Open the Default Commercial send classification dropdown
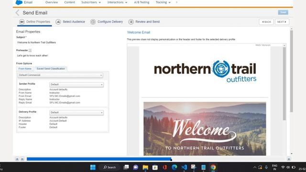Viewport: 306px width, 172px height. [x=60, y=75]
